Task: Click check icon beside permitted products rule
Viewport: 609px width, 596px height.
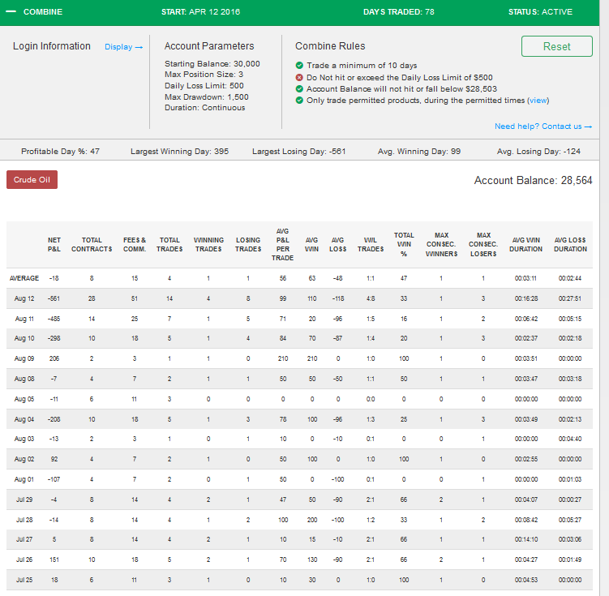Action: pyautogui.click(x=299, y=101)
